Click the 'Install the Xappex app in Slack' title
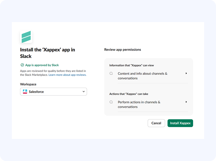216x161 pixels. pyautogui.click(x=47, y=53)
